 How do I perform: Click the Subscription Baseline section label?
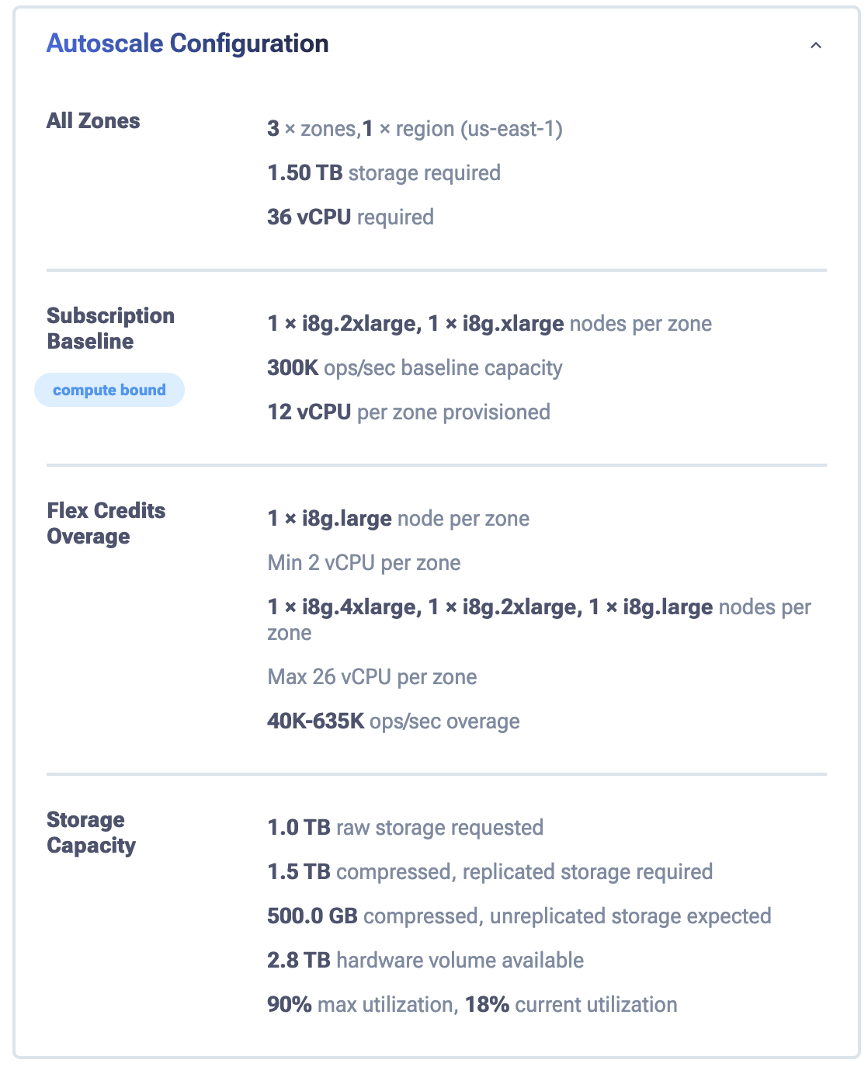tap(110, 328)
